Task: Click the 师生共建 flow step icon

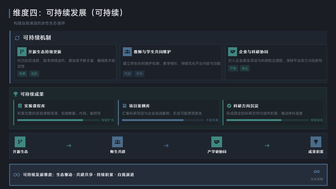Action: pyautogui.click(x=117, y=142)
